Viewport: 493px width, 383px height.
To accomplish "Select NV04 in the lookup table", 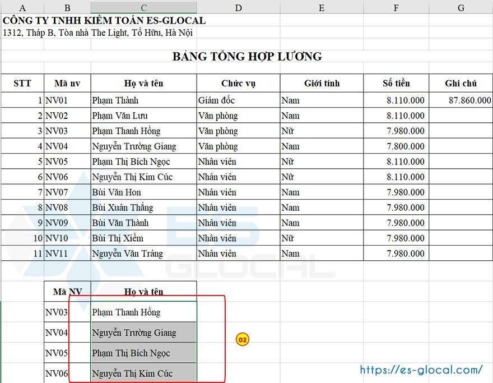I will pos(67,333).
